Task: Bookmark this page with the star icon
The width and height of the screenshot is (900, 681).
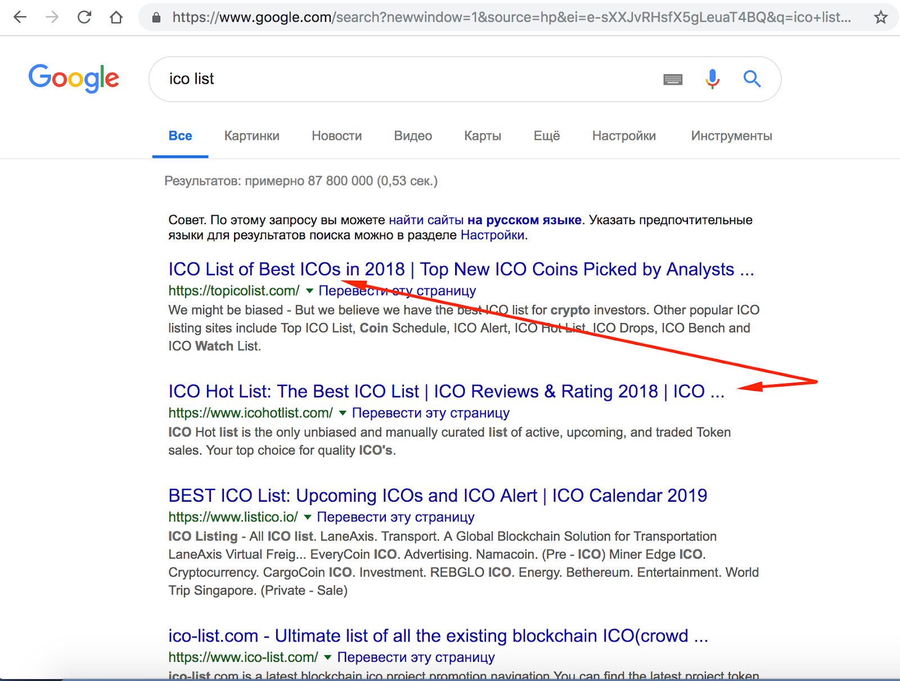Action: pos(881,17)
